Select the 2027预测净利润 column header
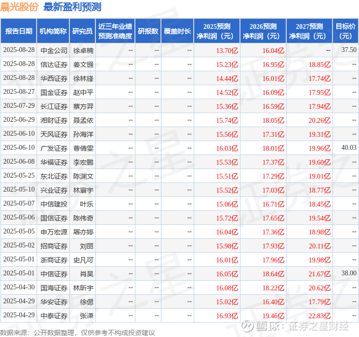 tap(309, 31)
